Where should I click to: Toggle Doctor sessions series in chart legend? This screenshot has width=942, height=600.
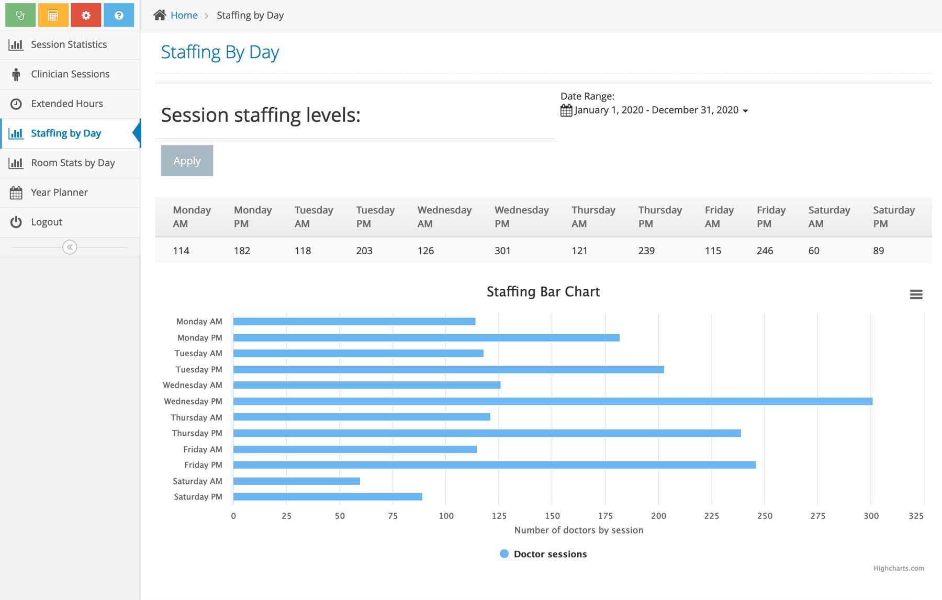(x=544, y=554)
